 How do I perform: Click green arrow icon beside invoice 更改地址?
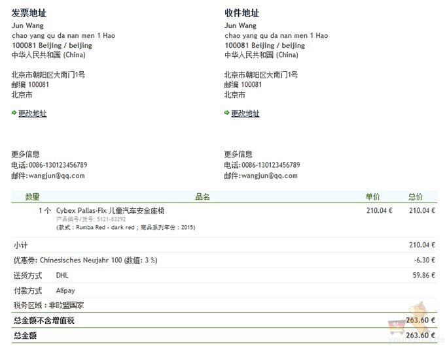tap(14, 113)
